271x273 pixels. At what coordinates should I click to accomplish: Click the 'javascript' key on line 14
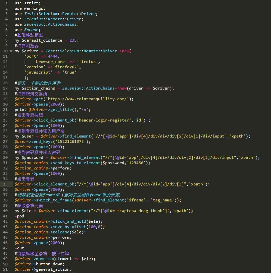tap(38, 72)
